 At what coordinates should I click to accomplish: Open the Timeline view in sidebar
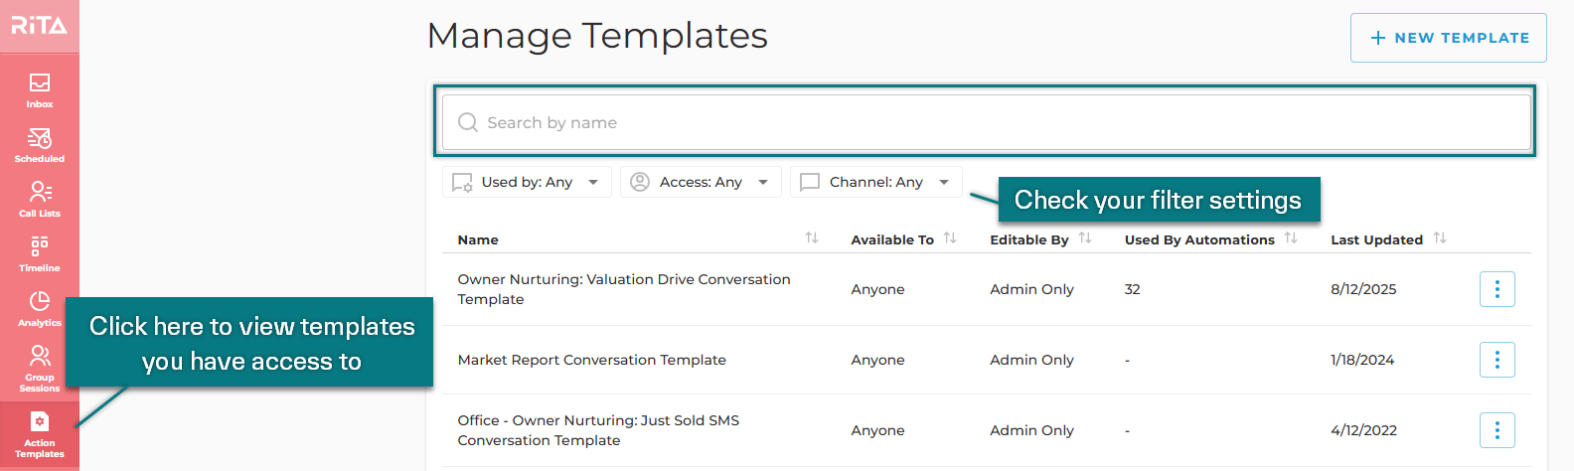[40, 254]
